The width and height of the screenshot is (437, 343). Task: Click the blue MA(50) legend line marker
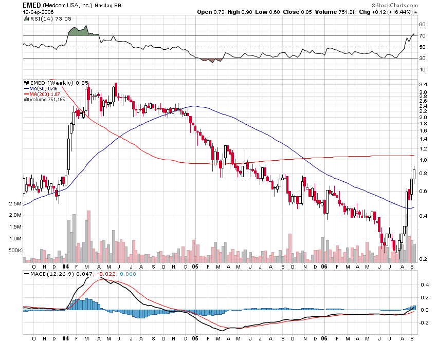(26, 88)
